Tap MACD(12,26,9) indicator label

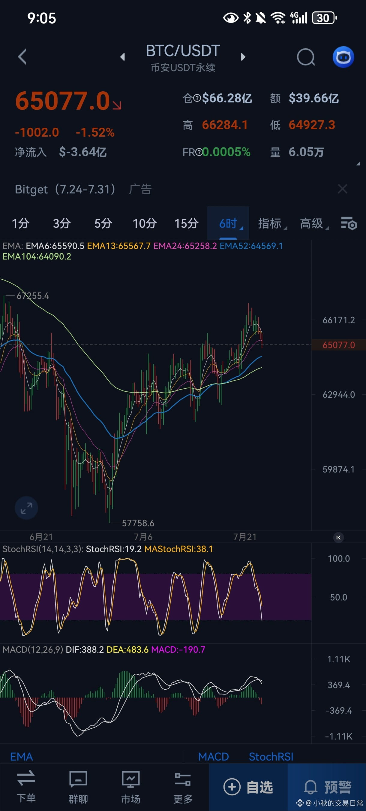coord(33,649)
